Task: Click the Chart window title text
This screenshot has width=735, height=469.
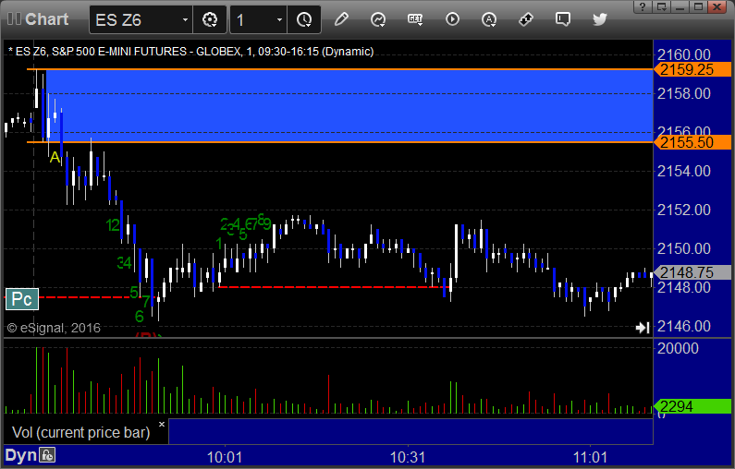Action: (47, 19)
